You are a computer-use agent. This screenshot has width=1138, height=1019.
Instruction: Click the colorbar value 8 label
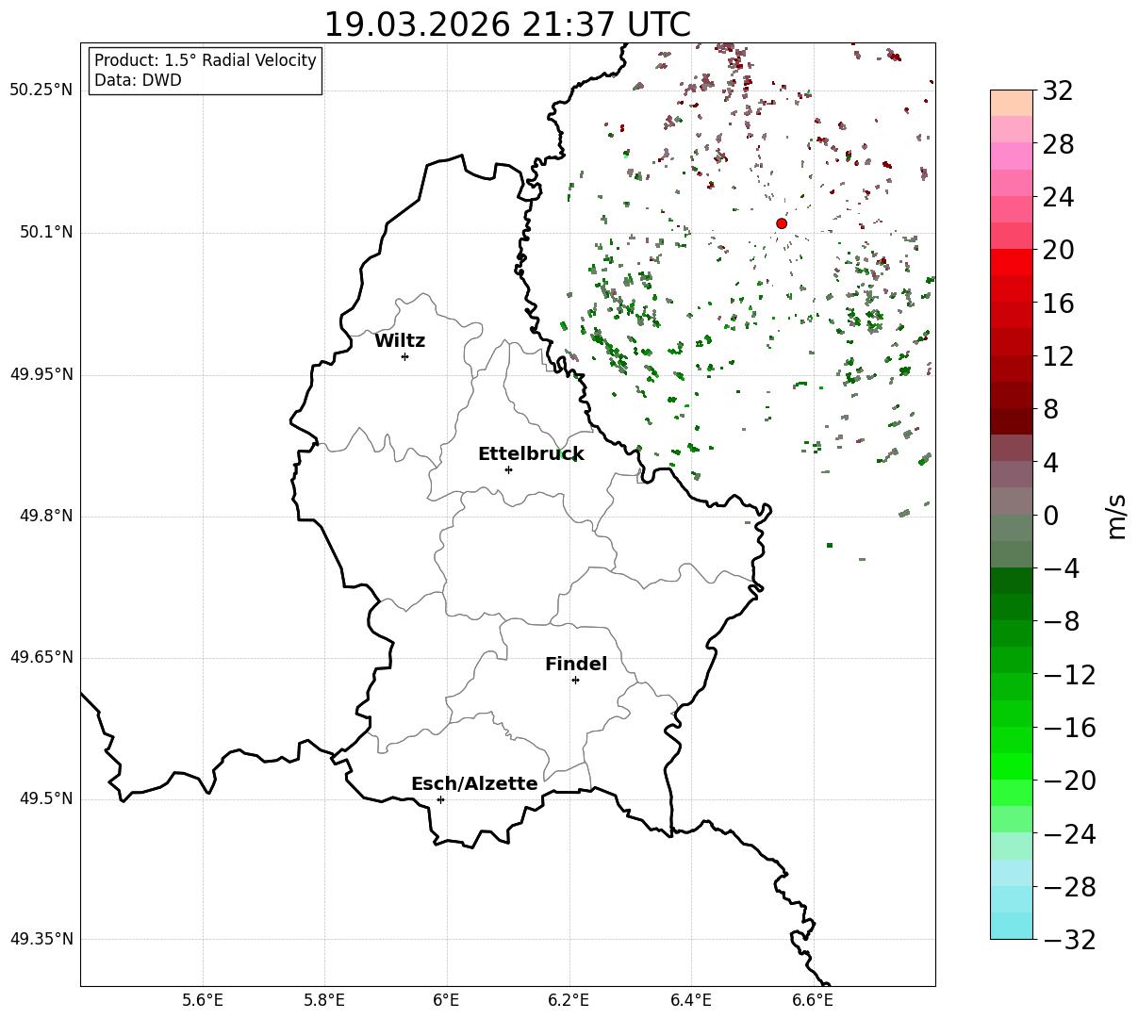1050,409
